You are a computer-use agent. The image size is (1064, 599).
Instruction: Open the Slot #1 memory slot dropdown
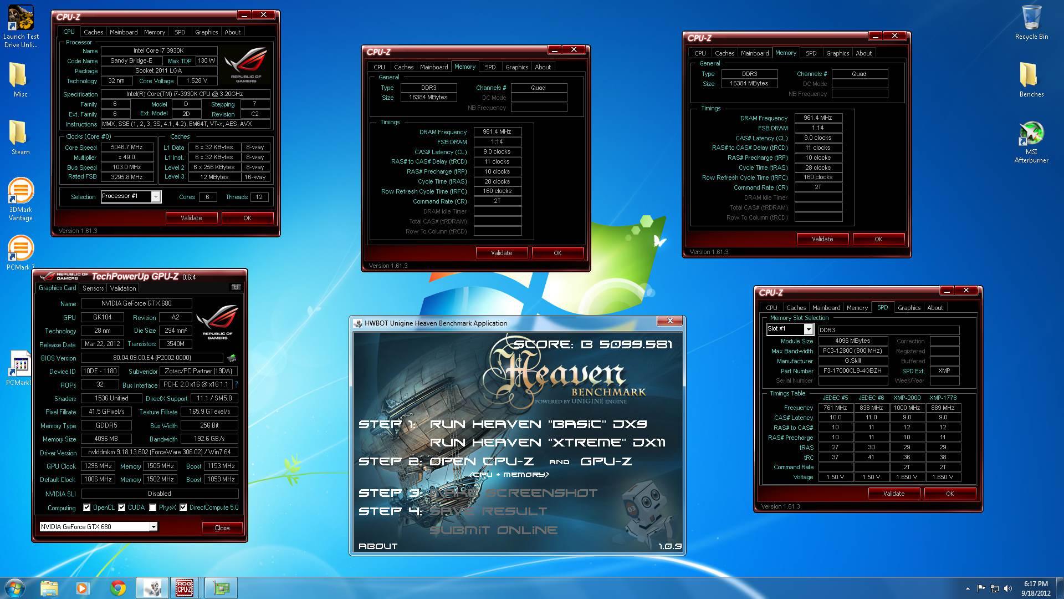click(x=809, y=329)
